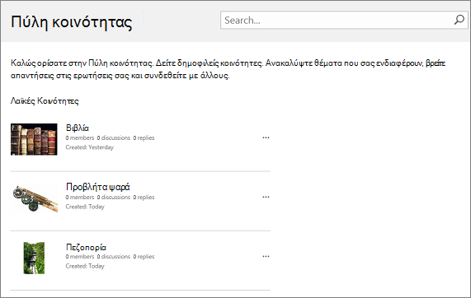Click "0 members" under Βιβλία
Viewport: 471px width, 298px height.
80,138
